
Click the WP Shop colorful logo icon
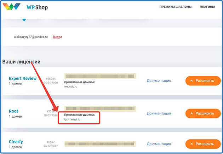[x=12, y=6]
